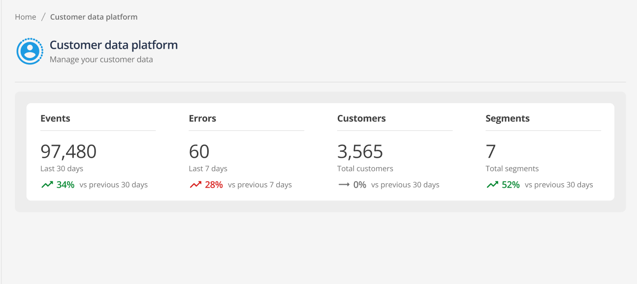Open the Customers card heading

(361, 118)
